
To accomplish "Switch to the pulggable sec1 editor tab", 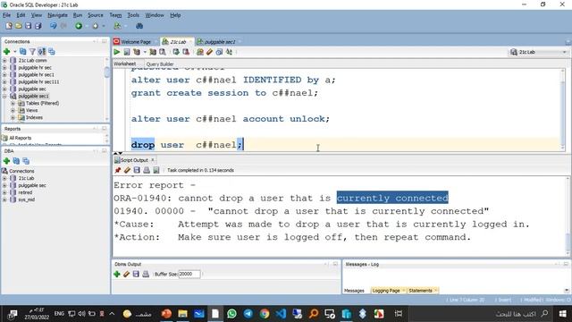I will click(219, 42).
